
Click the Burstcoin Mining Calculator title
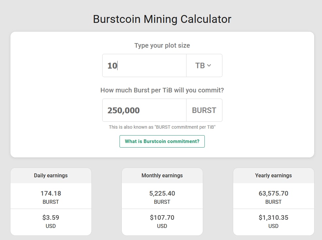tap(162, 19)
